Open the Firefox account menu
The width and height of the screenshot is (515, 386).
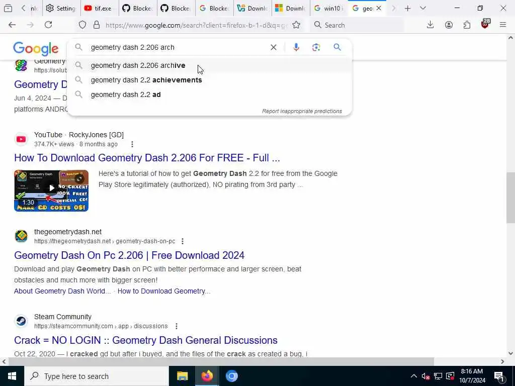(x=449, y=25)
